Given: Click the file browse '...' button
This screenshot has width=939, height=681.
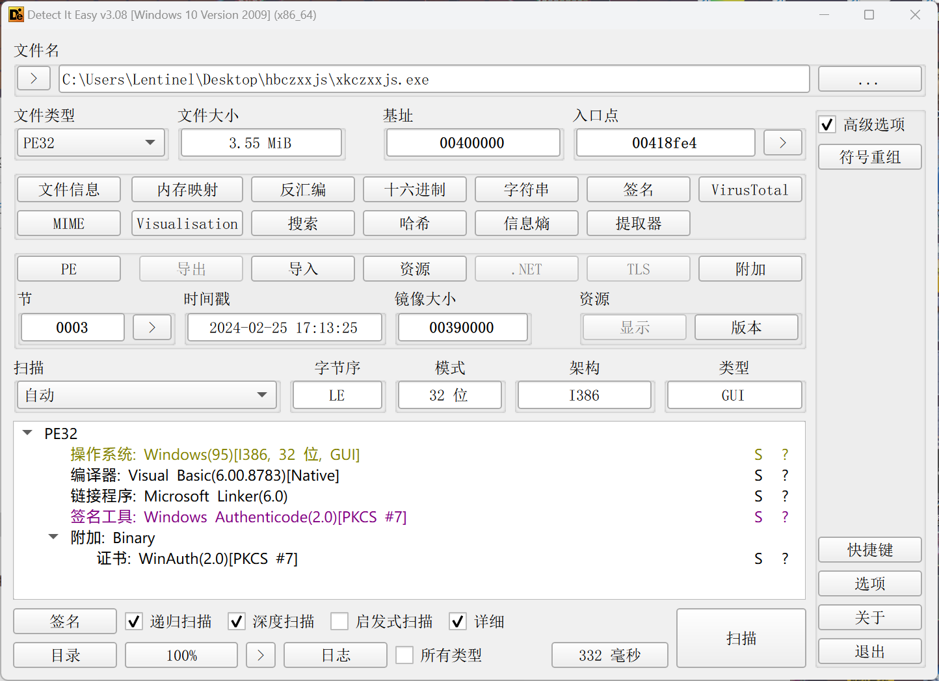Looking at the screenshot, I should [x=870, y=79].
